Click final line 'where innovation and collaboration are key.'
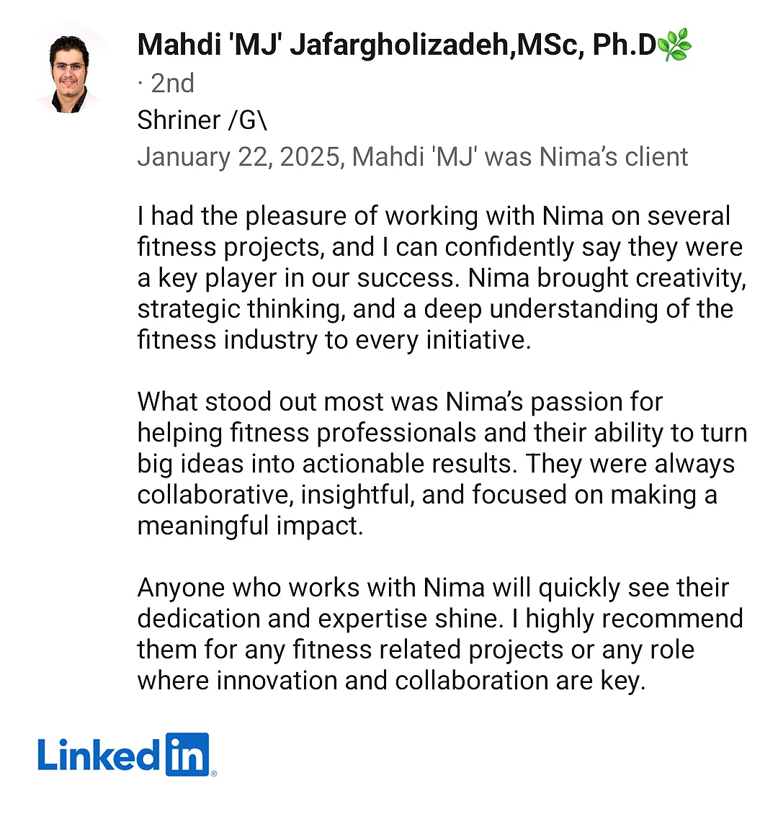778x814 pixels. pyautogui.click(x=391, y=681)
